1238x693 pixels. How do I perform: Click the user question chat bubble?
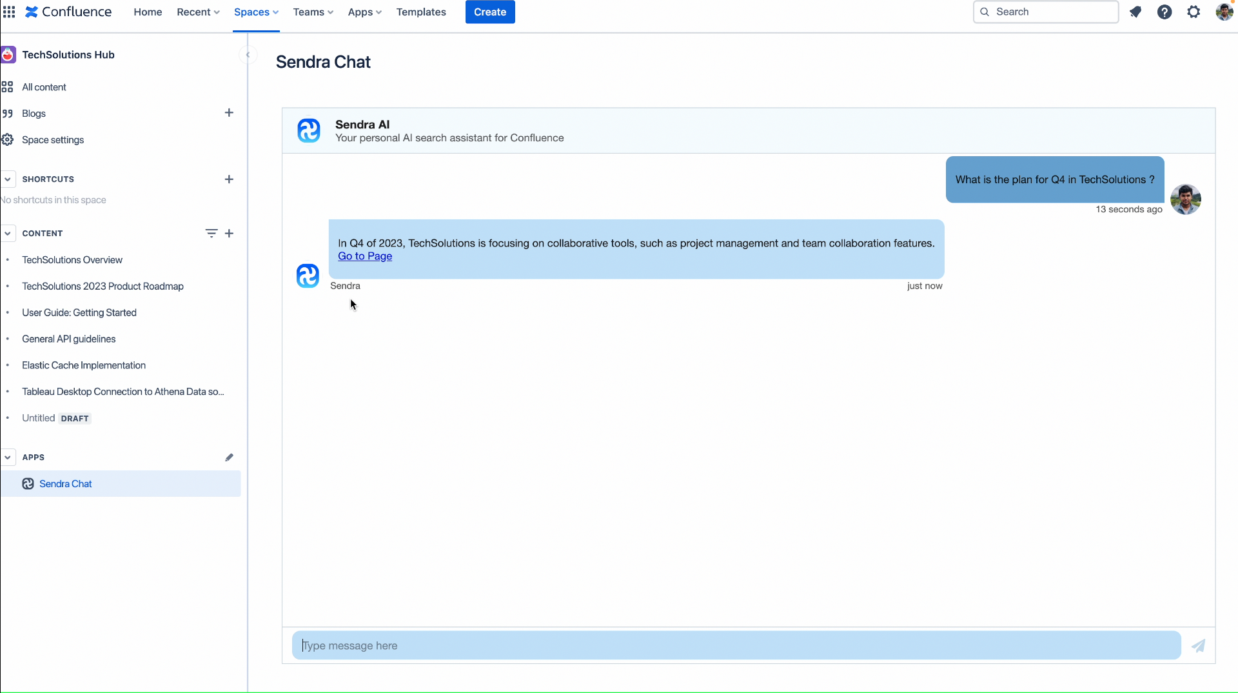(1055, 179)
